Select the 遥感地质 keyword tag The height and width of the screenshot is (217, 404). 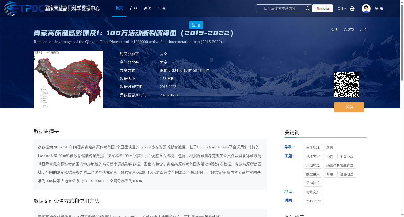click(x=347, y=174)
